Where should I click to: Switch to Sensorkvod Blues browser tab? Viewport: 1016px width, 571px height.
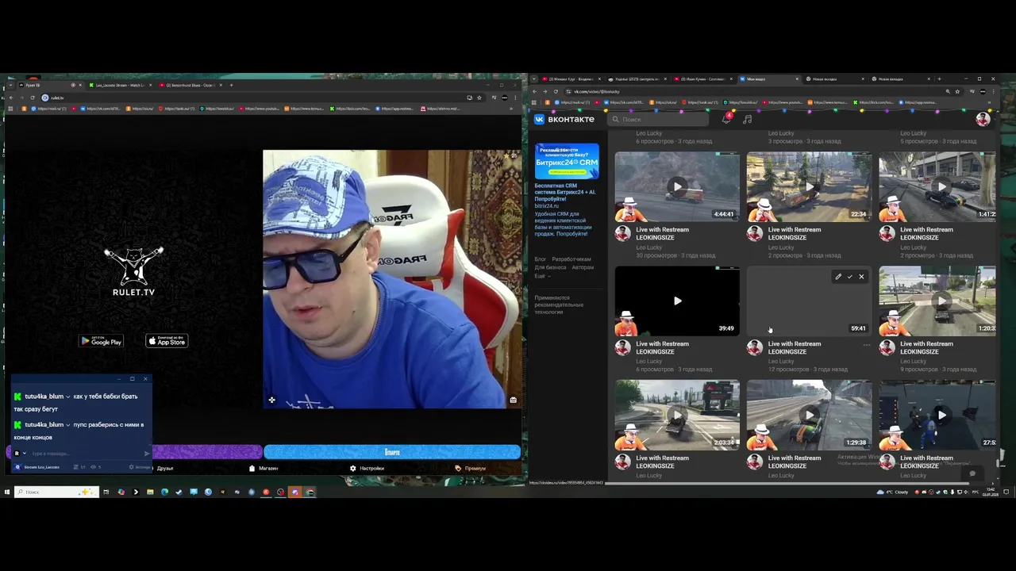188,85
